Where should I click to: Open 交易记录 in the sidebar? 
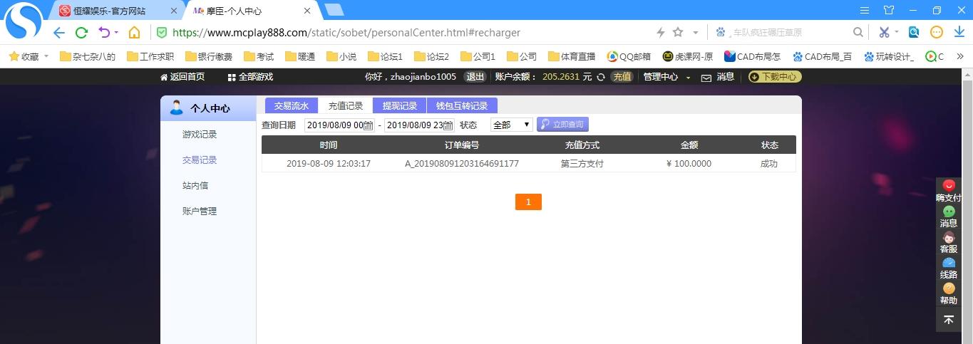click(200, 160)
